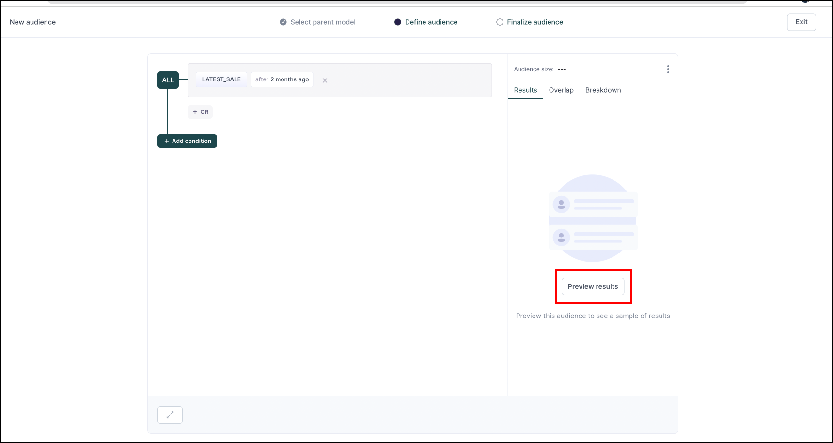The image size is (833, 443).
Task: Add a new condition with Add condition
Action: [x=187, y=141]
